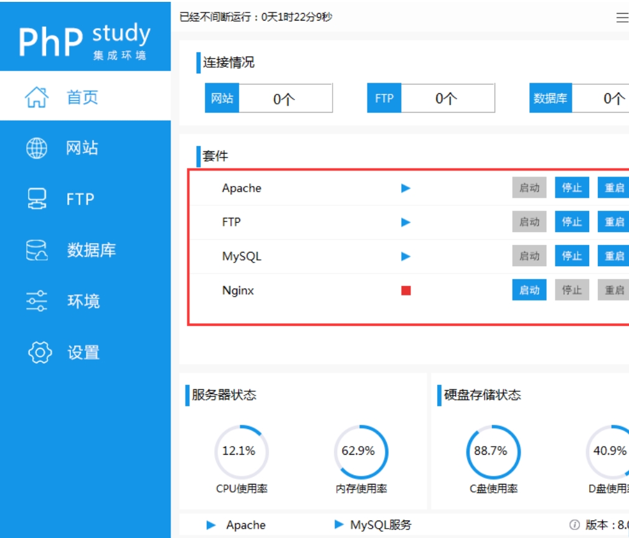Viewport: 629px width, 538px height.
Task: Click the sliders icon beside 环境
Action: tap(37, 301)
